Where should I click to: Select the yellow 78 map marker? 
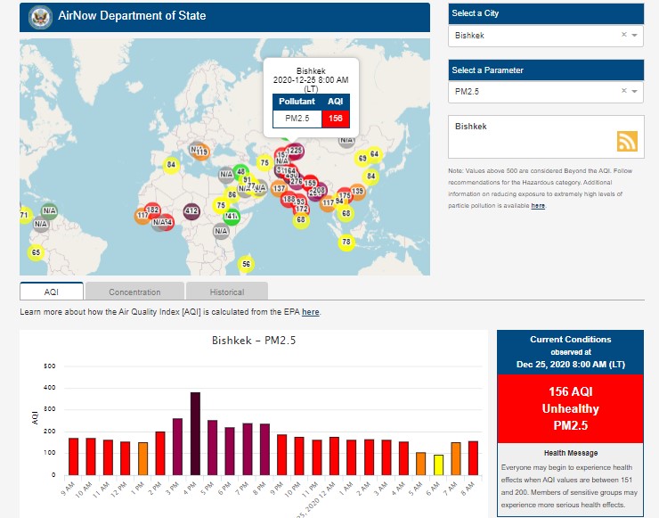tap(346, 243)
